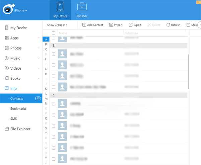Switch to the My Device tab
This screenshot has width=201, height=165.
pos(60,10)
